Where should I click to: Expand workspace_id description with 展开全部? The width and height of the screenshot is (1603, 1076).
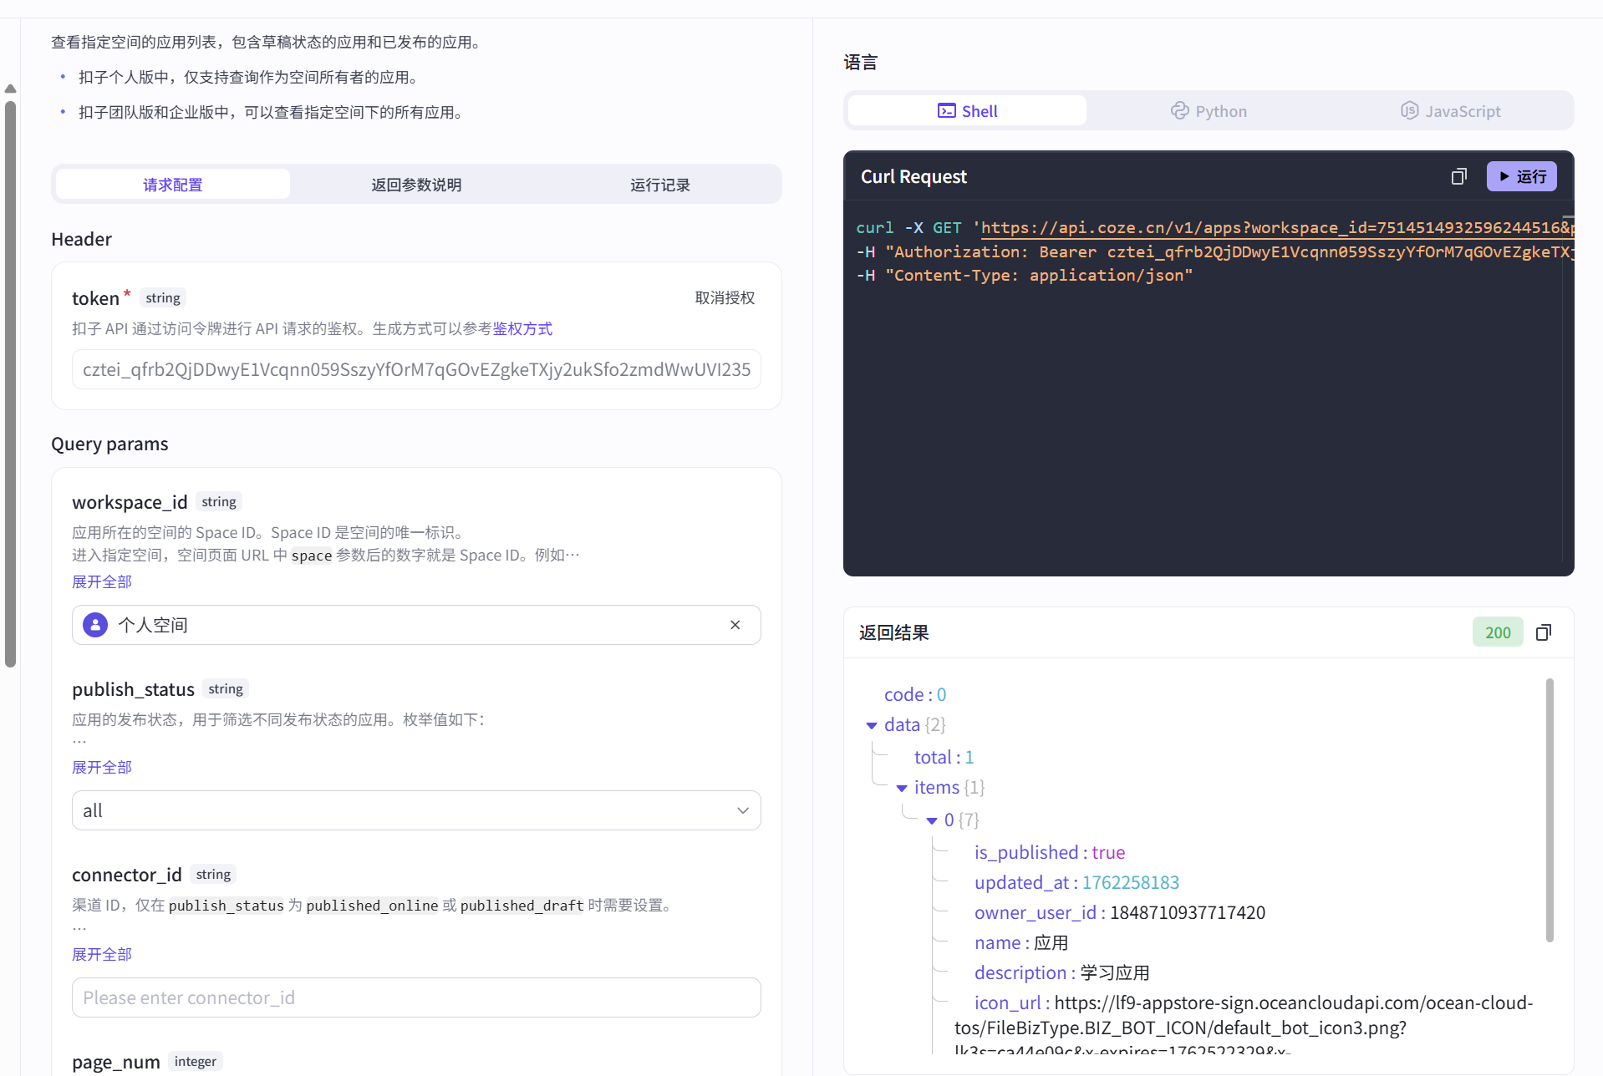pos(102,581)
